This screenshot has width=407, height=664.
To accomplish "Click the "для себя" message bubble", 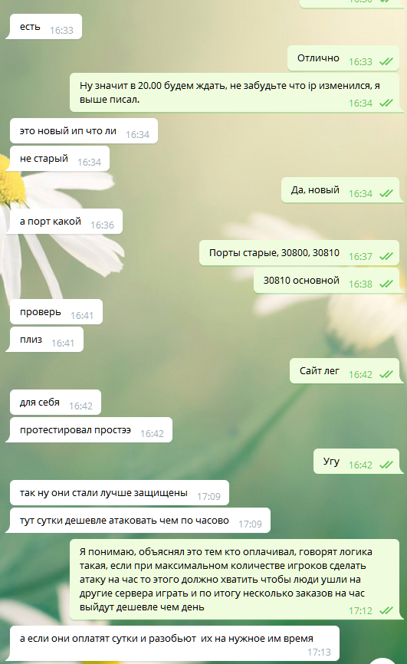I will [55, 403].
